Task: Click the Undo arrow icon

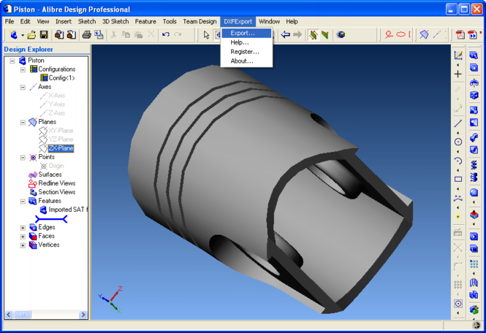Action: (x=166, y=34)
